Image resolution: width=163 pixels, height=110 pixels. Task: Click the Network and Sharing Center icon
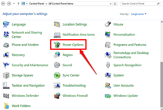point(6,34)
